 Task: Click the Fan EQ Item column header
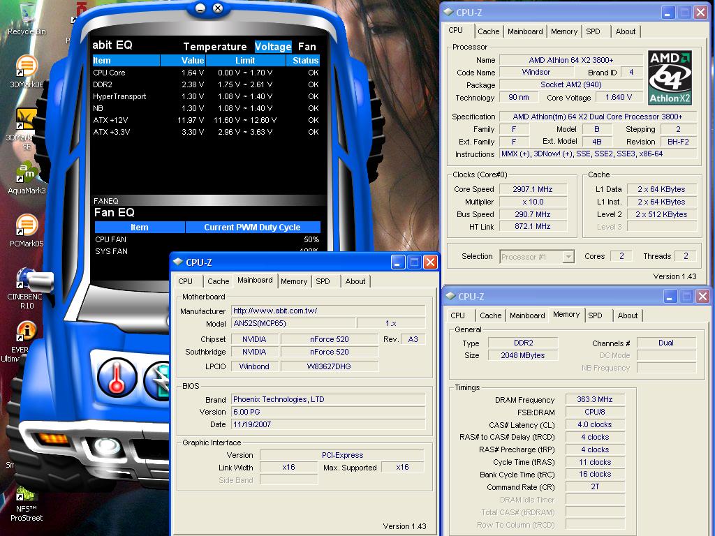140,227
